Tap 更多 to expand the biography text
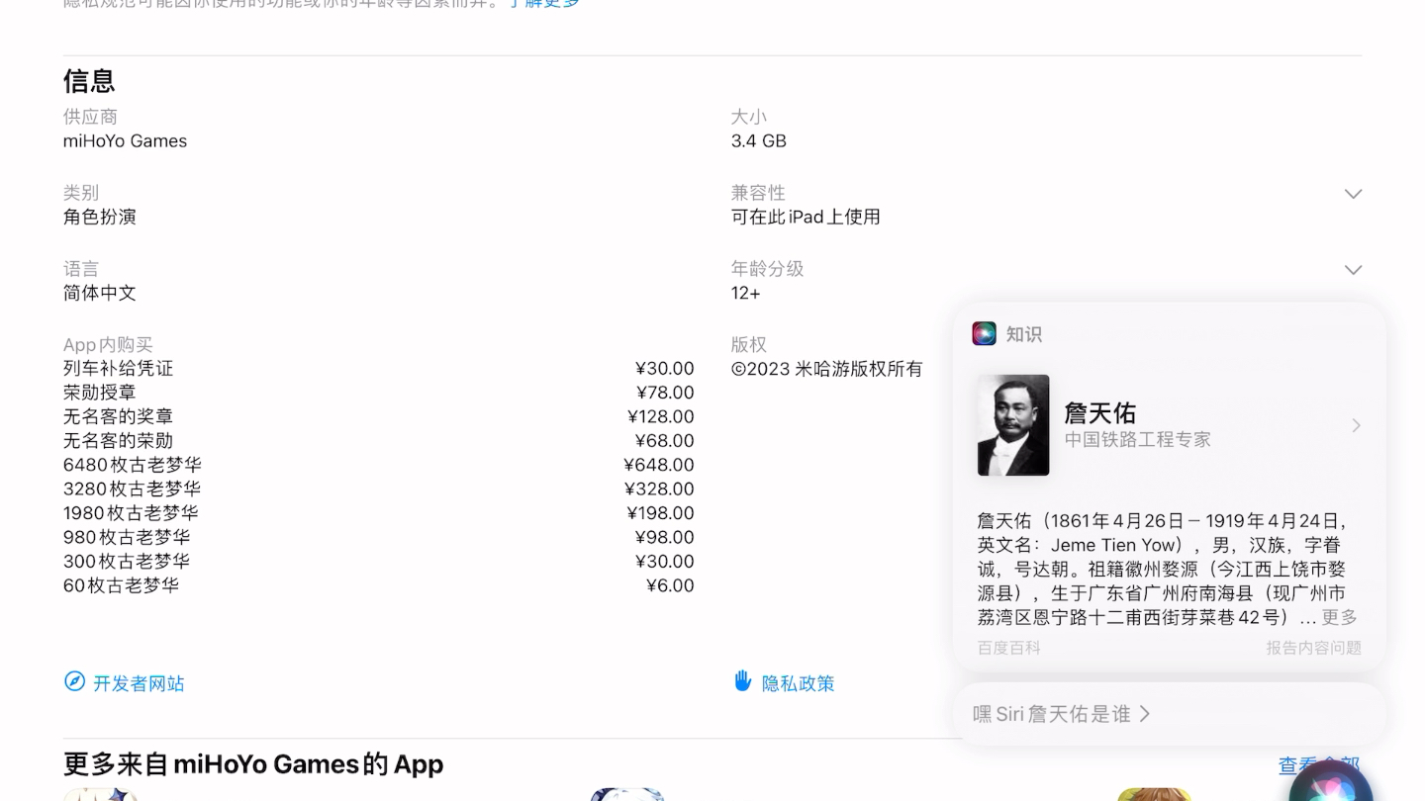 click(1340, 617)
